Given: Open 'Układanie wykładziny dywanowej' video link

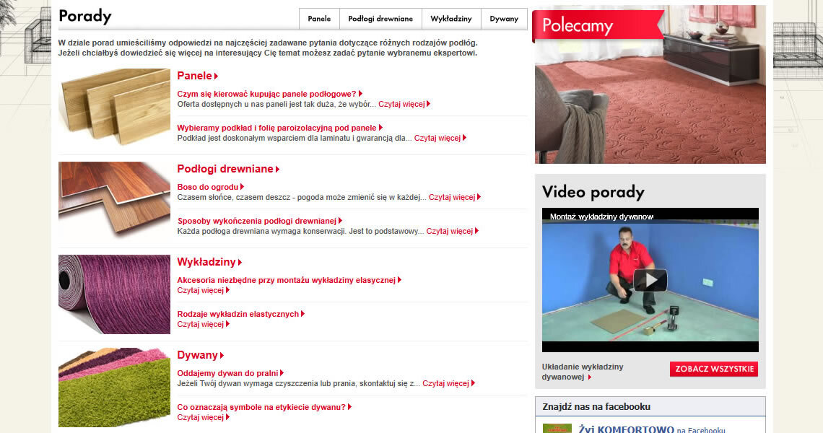Looking at the screenshot, I should pyautogui.click(x=582, y=372).
